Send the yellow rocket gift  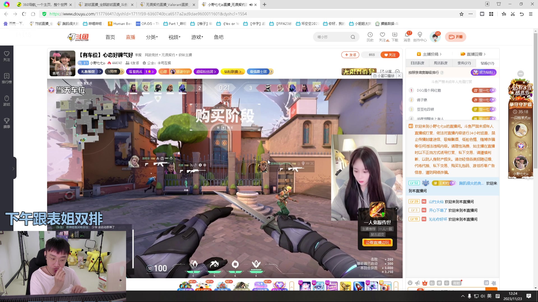345,286
